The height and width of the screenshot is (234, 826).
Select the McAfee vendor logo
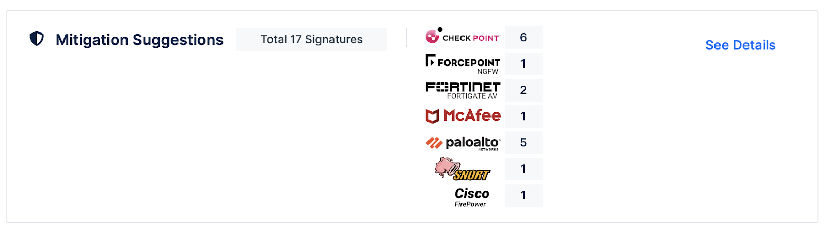click(463, 116)
